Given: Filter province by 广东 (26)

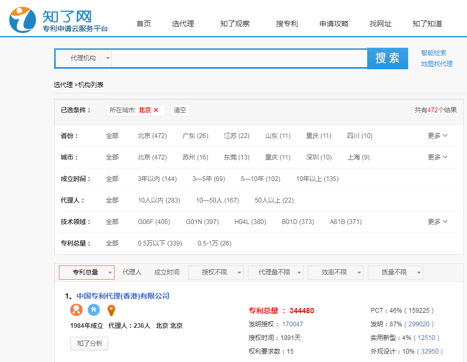Looking at the screenshot, I should (x=195, y=136).
